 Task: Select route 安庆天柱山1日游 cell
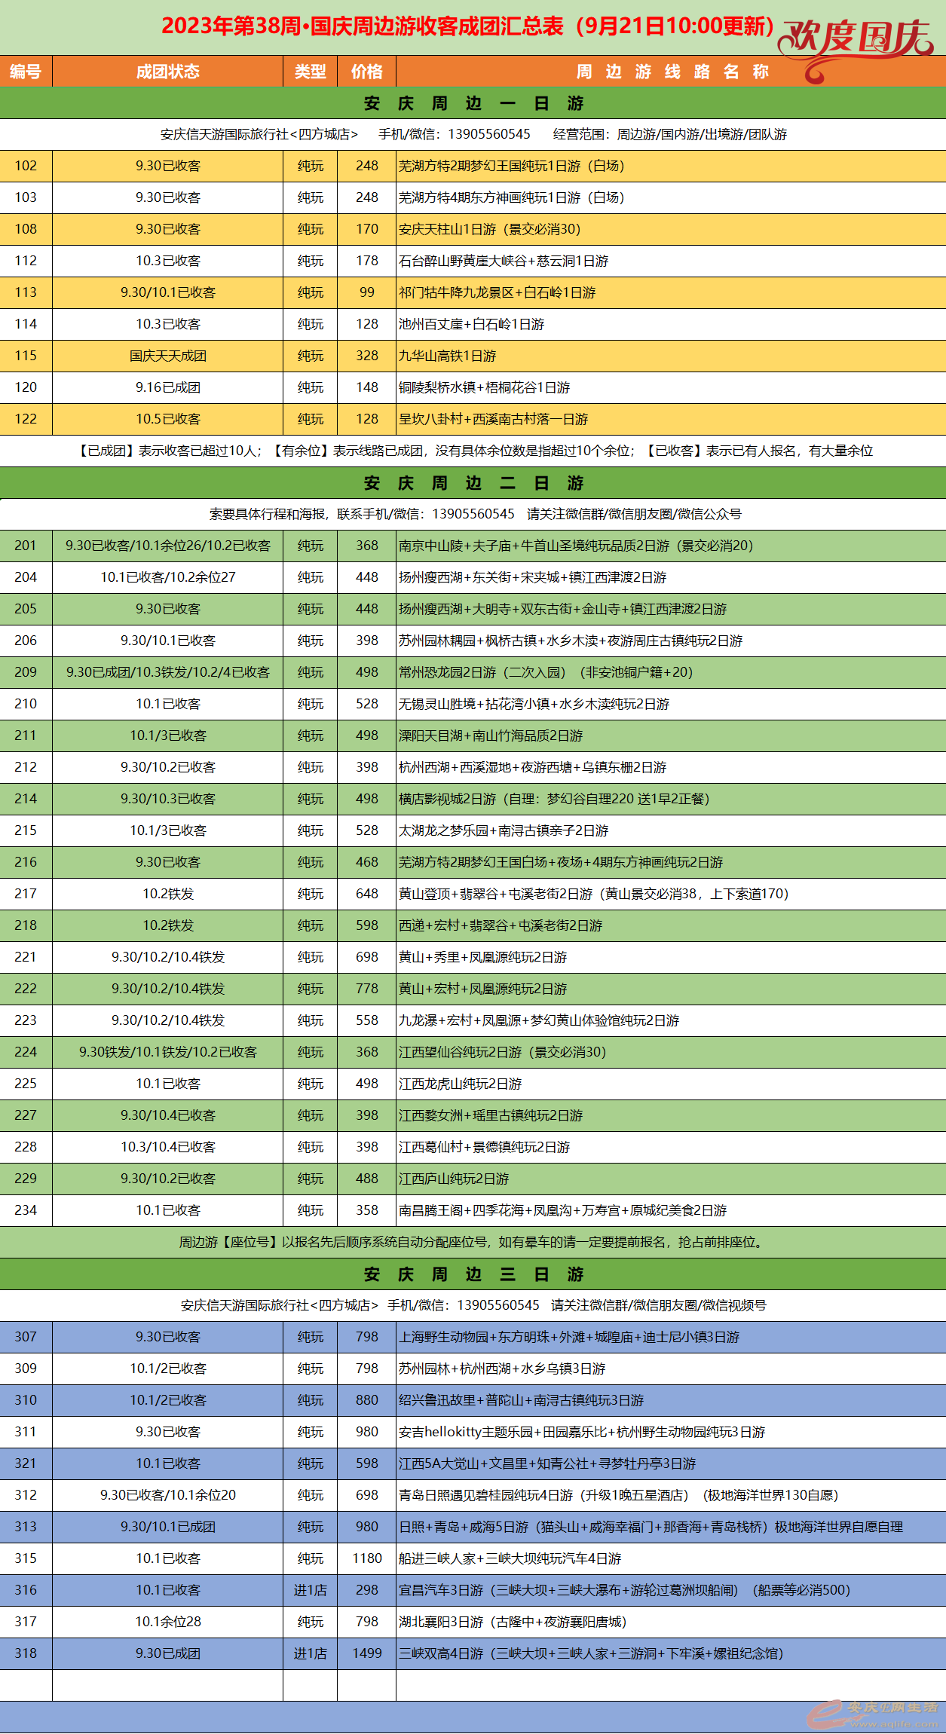(490, 229)
